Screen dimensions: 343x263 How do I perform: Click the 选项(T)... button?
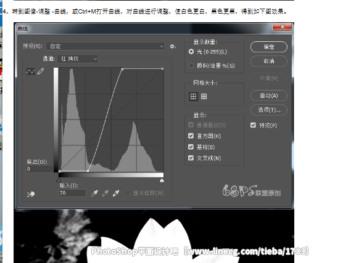269,110
